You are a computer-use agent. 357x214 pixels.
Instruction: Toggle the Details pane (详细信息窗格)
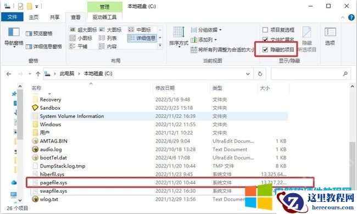point(44,47)
